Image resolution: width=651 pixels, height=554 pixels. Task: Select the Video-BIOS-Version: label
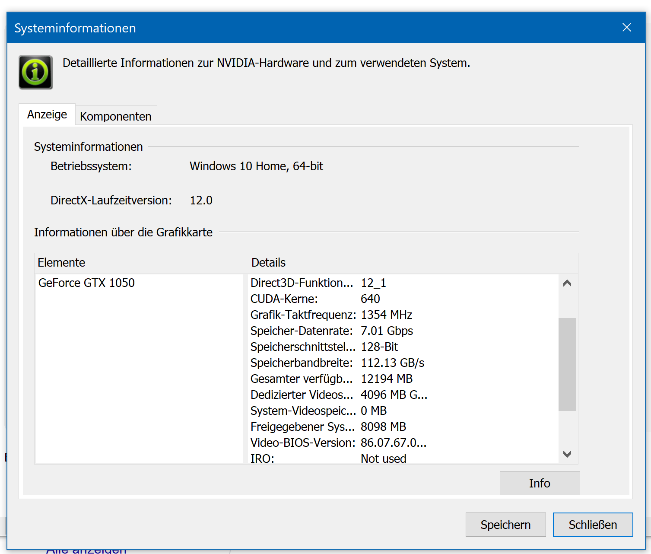pyautogui.click(x=303, y=443)
